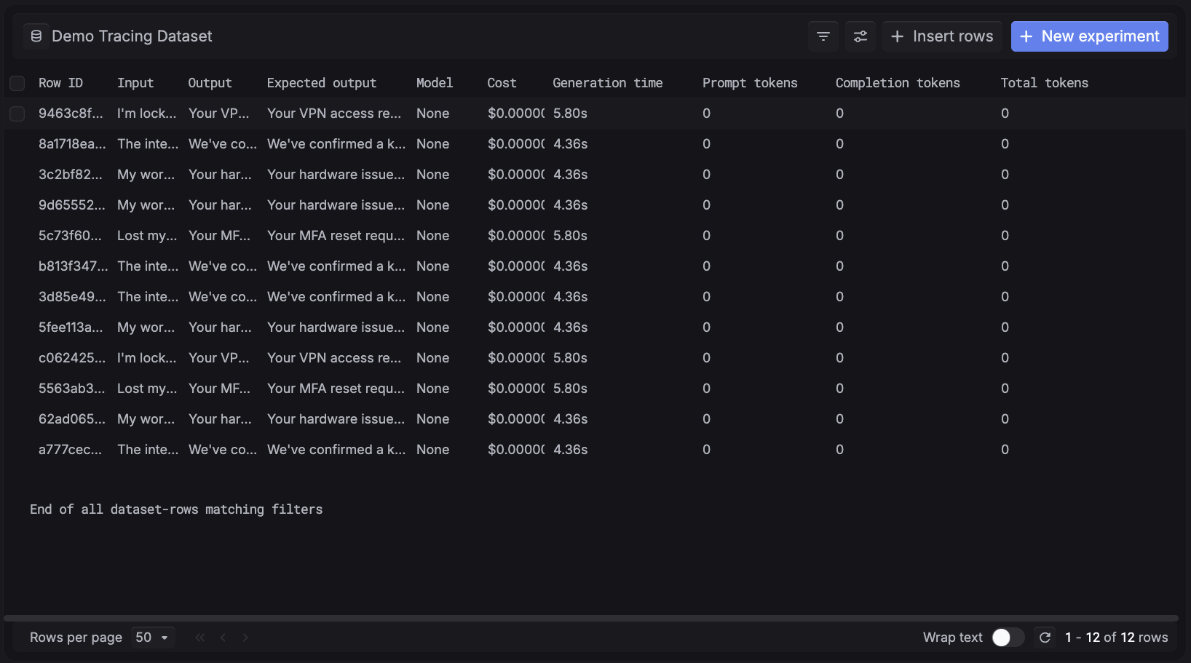Click Expected output of row 62ad065
1191x663 pixels.
point(336,419)
